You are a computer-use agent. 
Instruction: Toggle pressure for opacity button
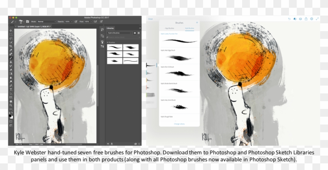tap(76, 21)
